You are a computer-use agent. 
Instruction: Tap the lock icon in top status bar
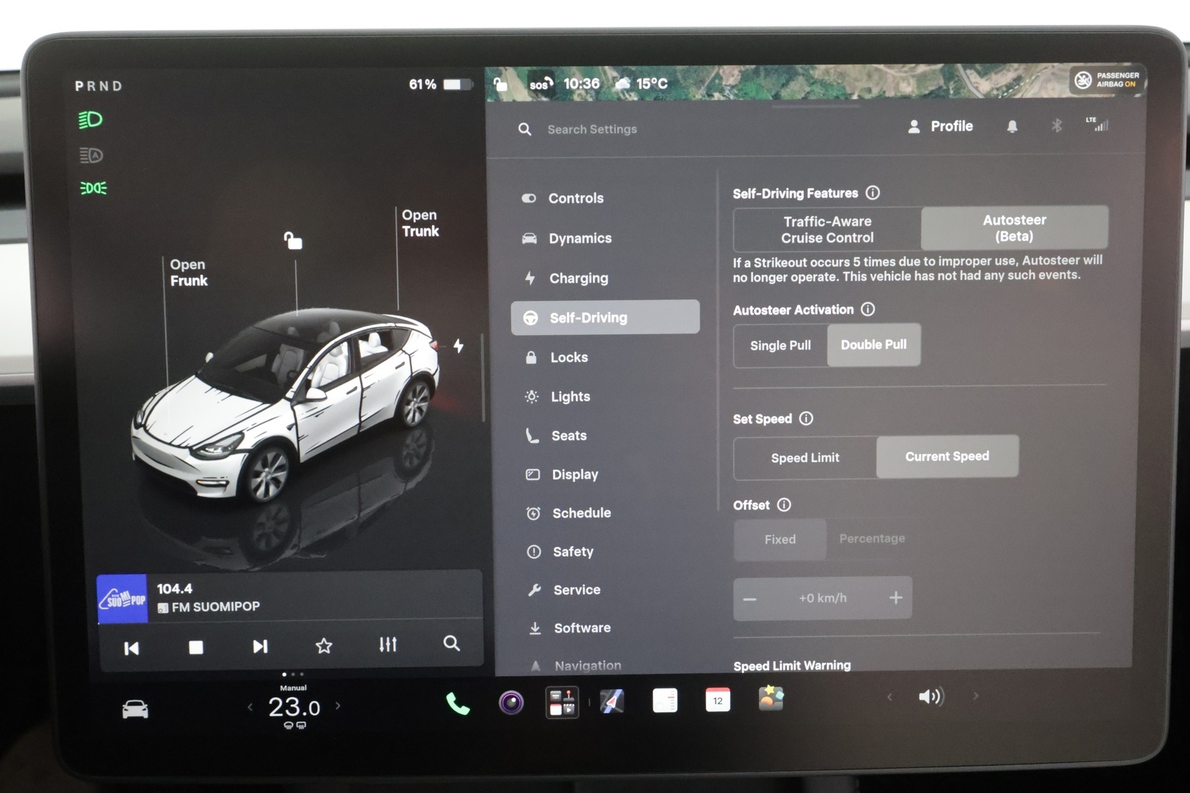500,84
